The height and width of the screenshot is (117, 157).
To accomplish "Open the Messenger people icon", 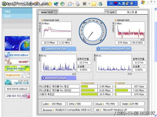I will (x=100, y=4).
